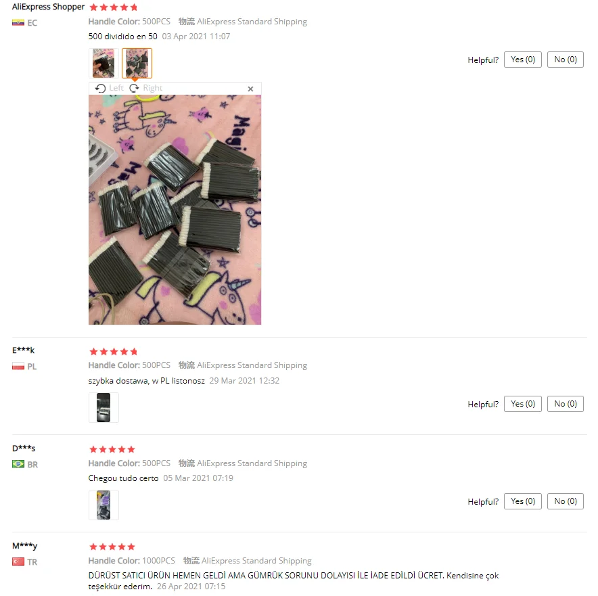Click the Ecuador flag icon
This screenshot has width=598, height=596.
18,22
